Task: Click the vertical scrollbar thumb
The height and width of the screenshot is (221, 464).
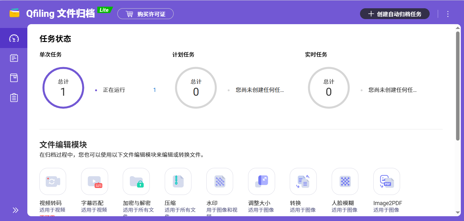Action: click(x=458, y=86)
